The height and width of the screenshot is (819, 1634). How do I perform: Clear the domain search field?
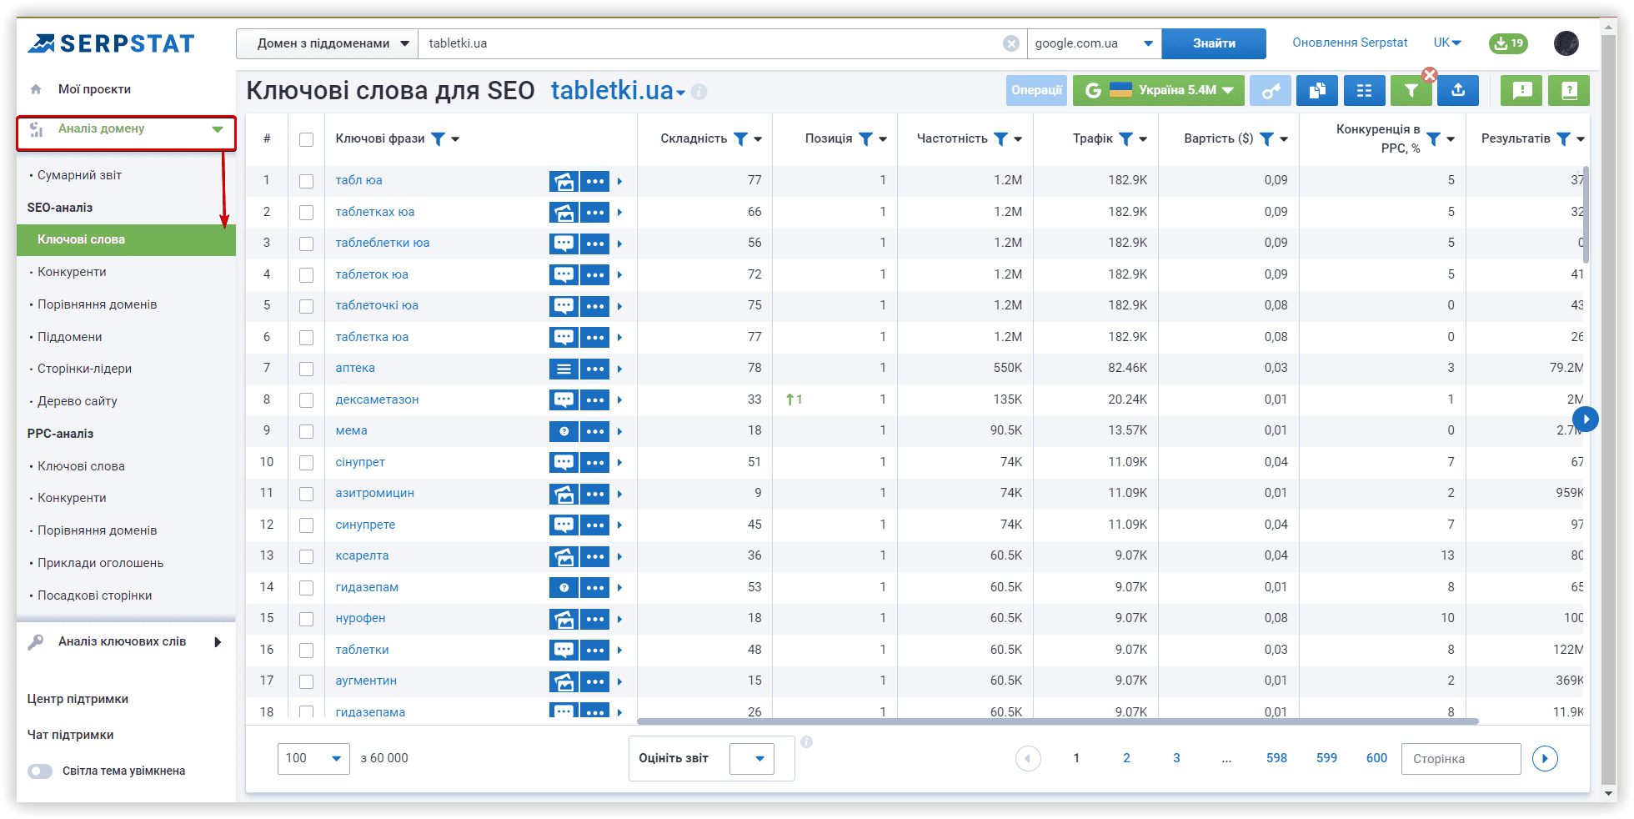point(1010,43)
